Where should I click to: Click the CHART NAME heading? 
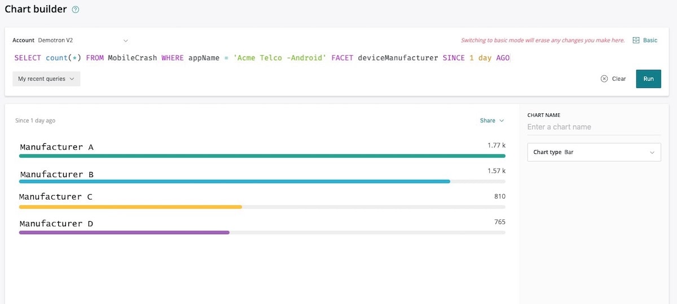[x=544, y=115]
